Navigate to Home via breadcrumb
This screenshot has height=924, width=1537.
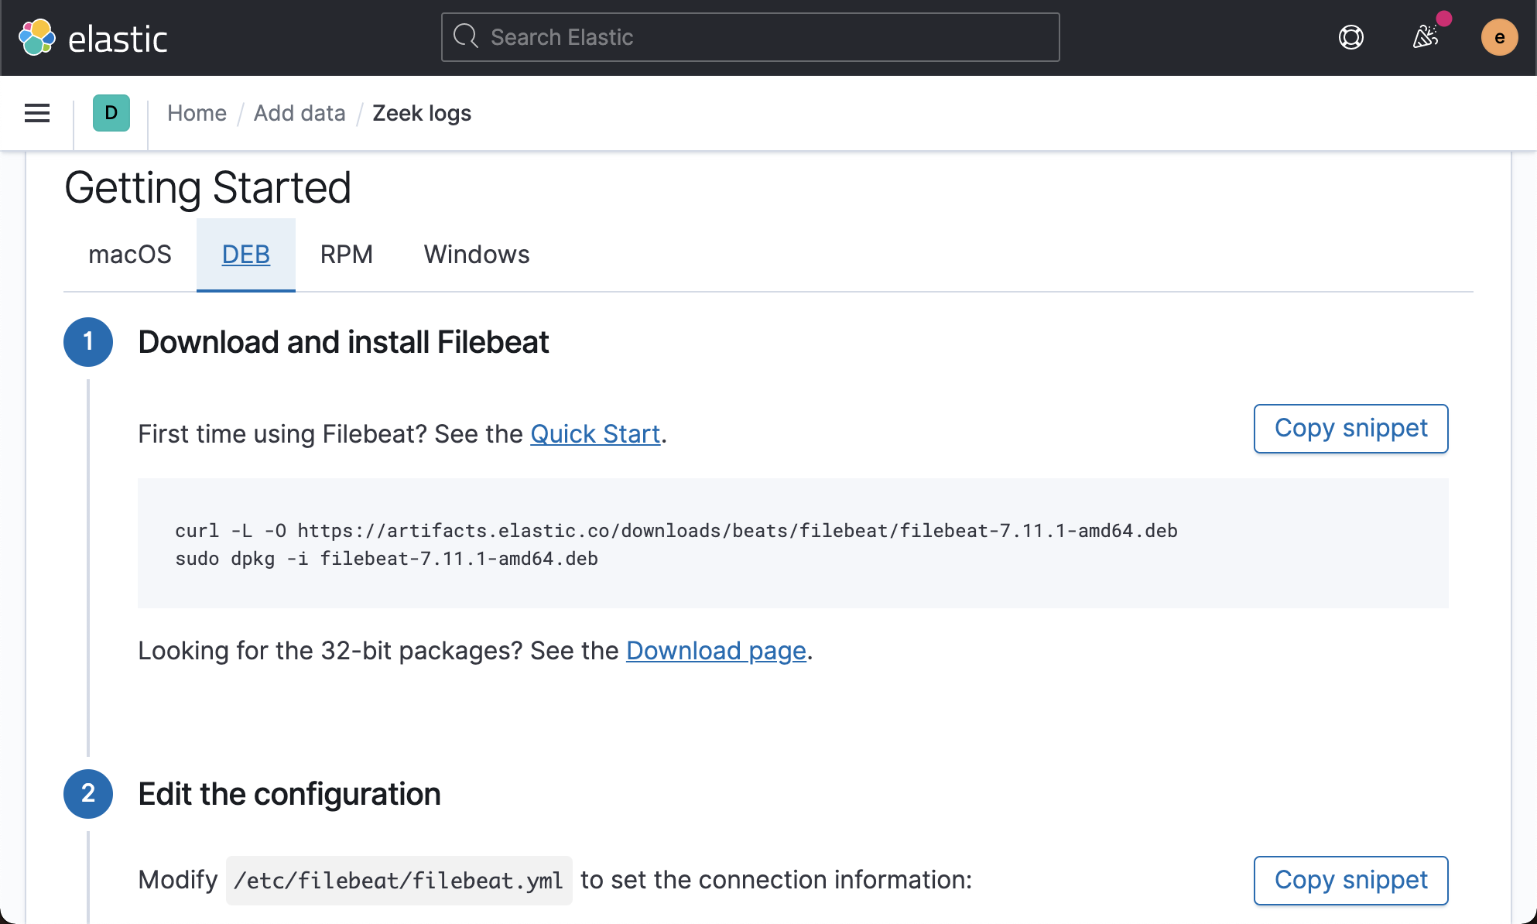[x=197, y=113]
